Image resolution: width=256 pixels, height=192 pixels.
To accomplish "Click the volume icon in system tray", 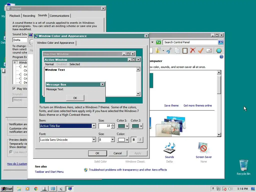I will click(230, 189).
